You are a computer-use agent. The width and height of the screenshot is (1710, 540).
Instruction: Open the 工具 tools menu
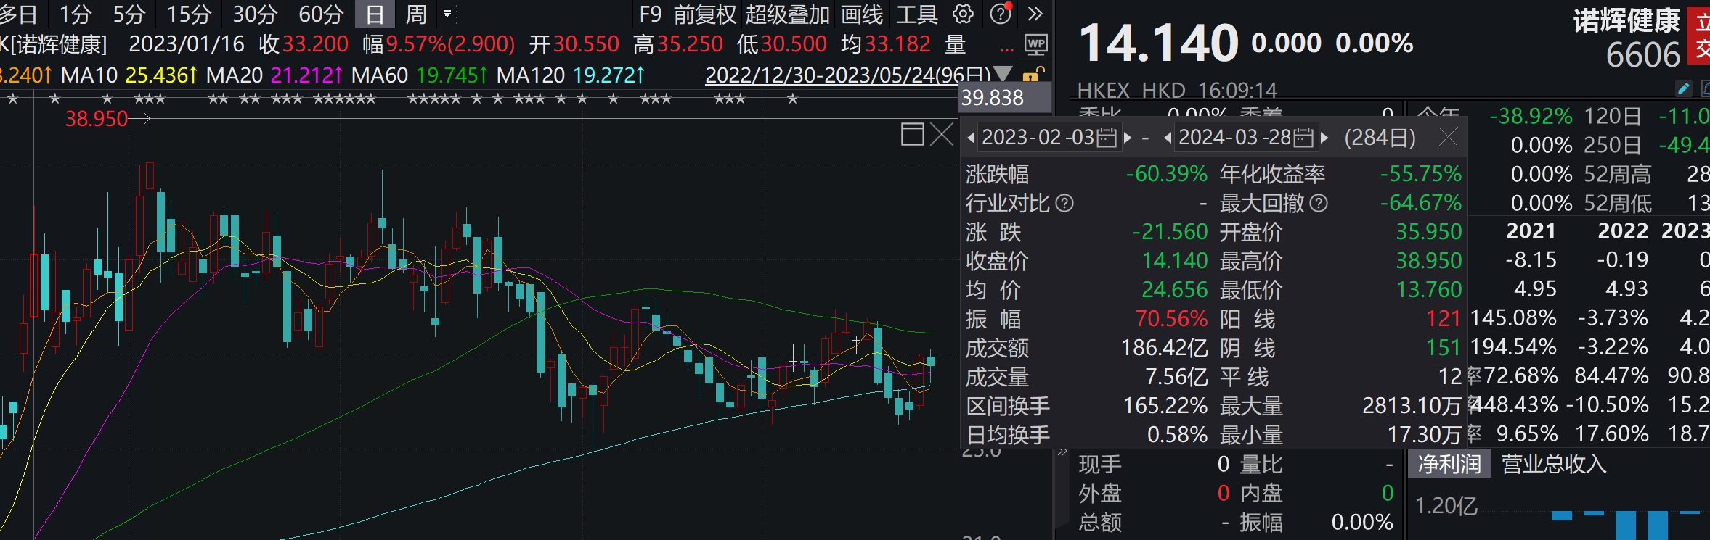(917, 14)
